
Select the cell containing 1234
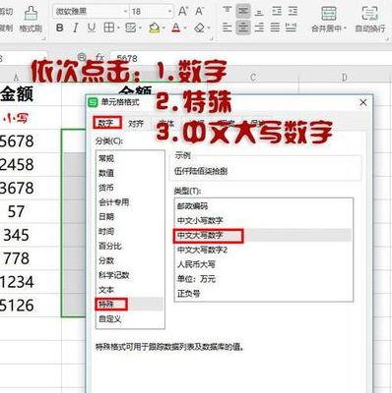(31, 282)
